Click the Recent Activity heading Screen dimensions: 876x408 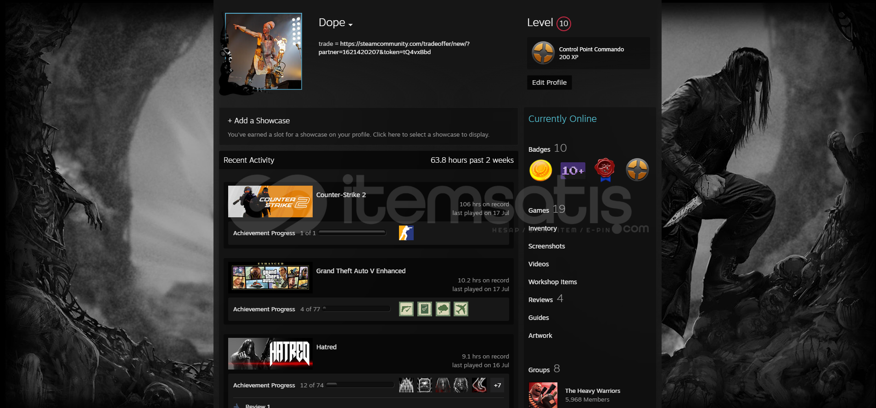pos(249,160)
